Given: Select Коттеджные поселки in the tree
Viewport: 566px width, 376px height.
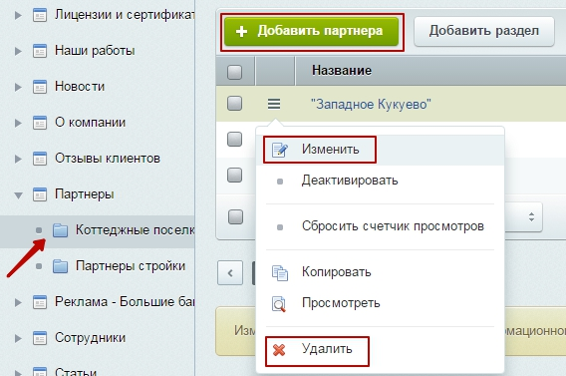Looking at the screenshot, I should 135,230.
